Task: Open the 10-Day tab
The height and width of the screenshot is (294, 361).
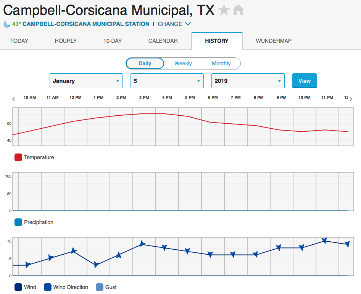Action: tap(112, 41)
